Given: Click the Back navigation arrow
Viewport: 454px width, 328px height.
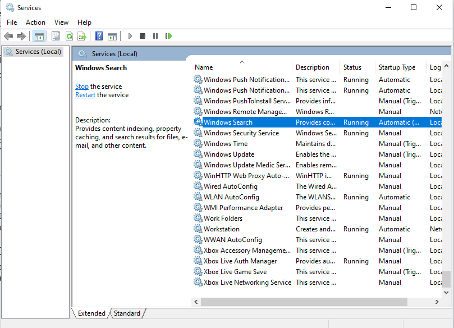Looking at the screenshot, I should pyautogui.click(x=9, y=36).
